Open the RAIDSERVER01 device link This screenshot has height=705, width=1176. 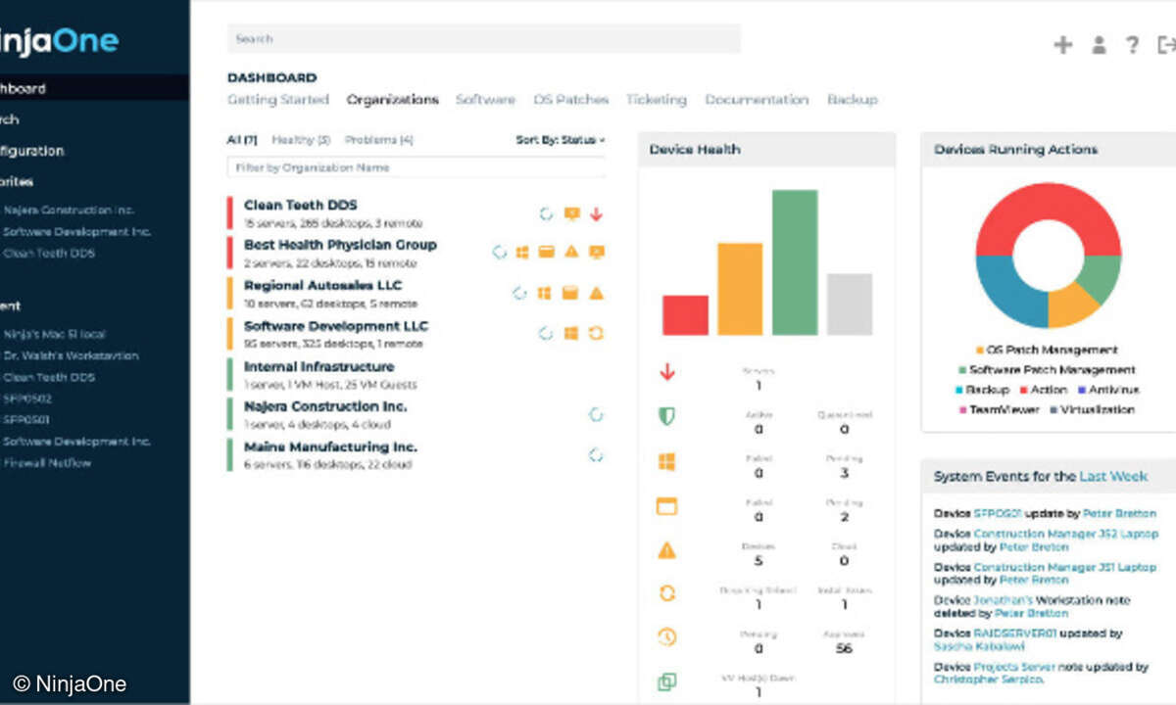tap(1015, 634)
